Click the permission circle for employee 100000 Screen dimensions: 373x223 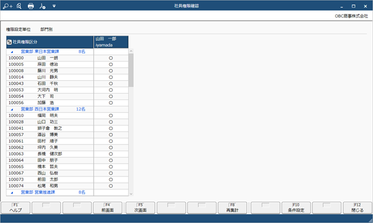[x=111, y=58]
